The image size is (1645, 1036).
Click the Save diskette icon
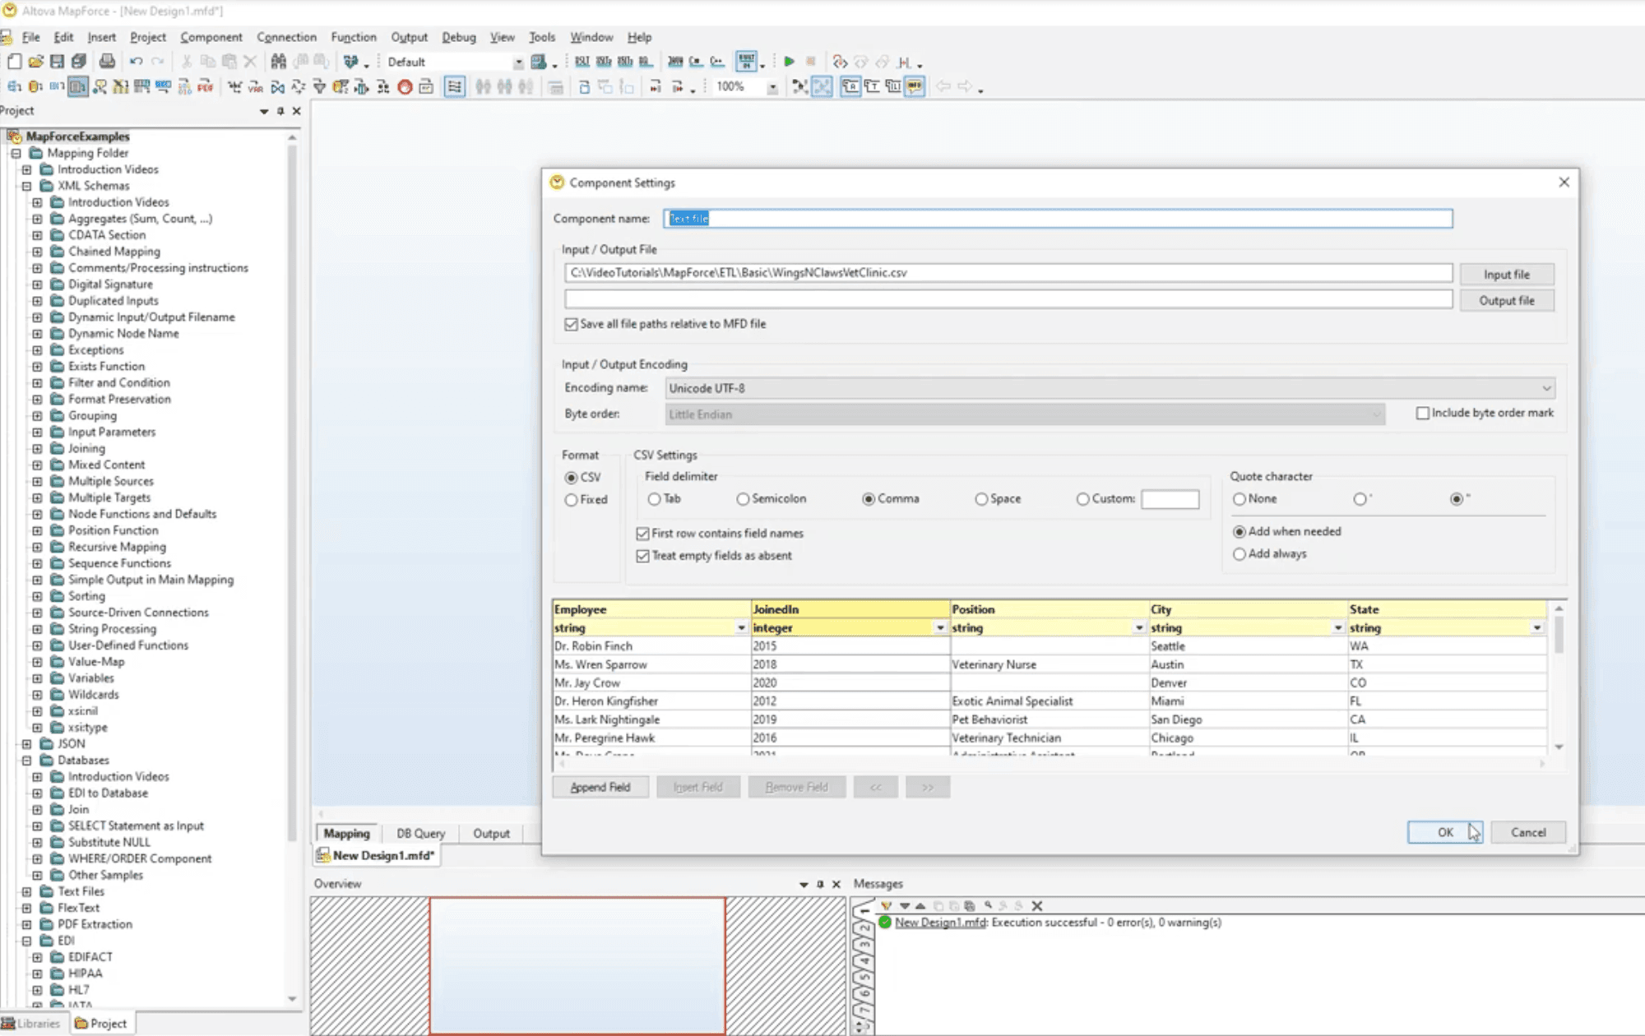tap(57, 62)
